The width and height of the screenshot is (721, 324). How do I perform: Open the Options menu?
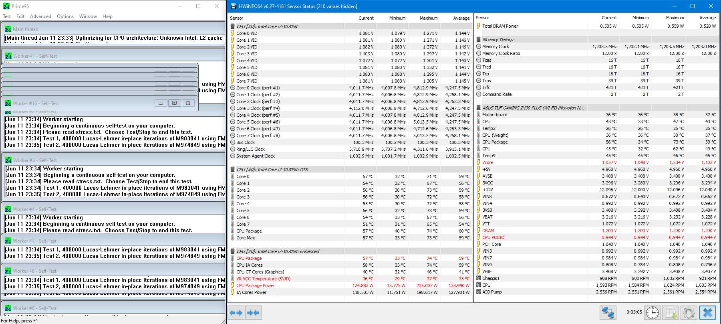(x=65, y=16)
